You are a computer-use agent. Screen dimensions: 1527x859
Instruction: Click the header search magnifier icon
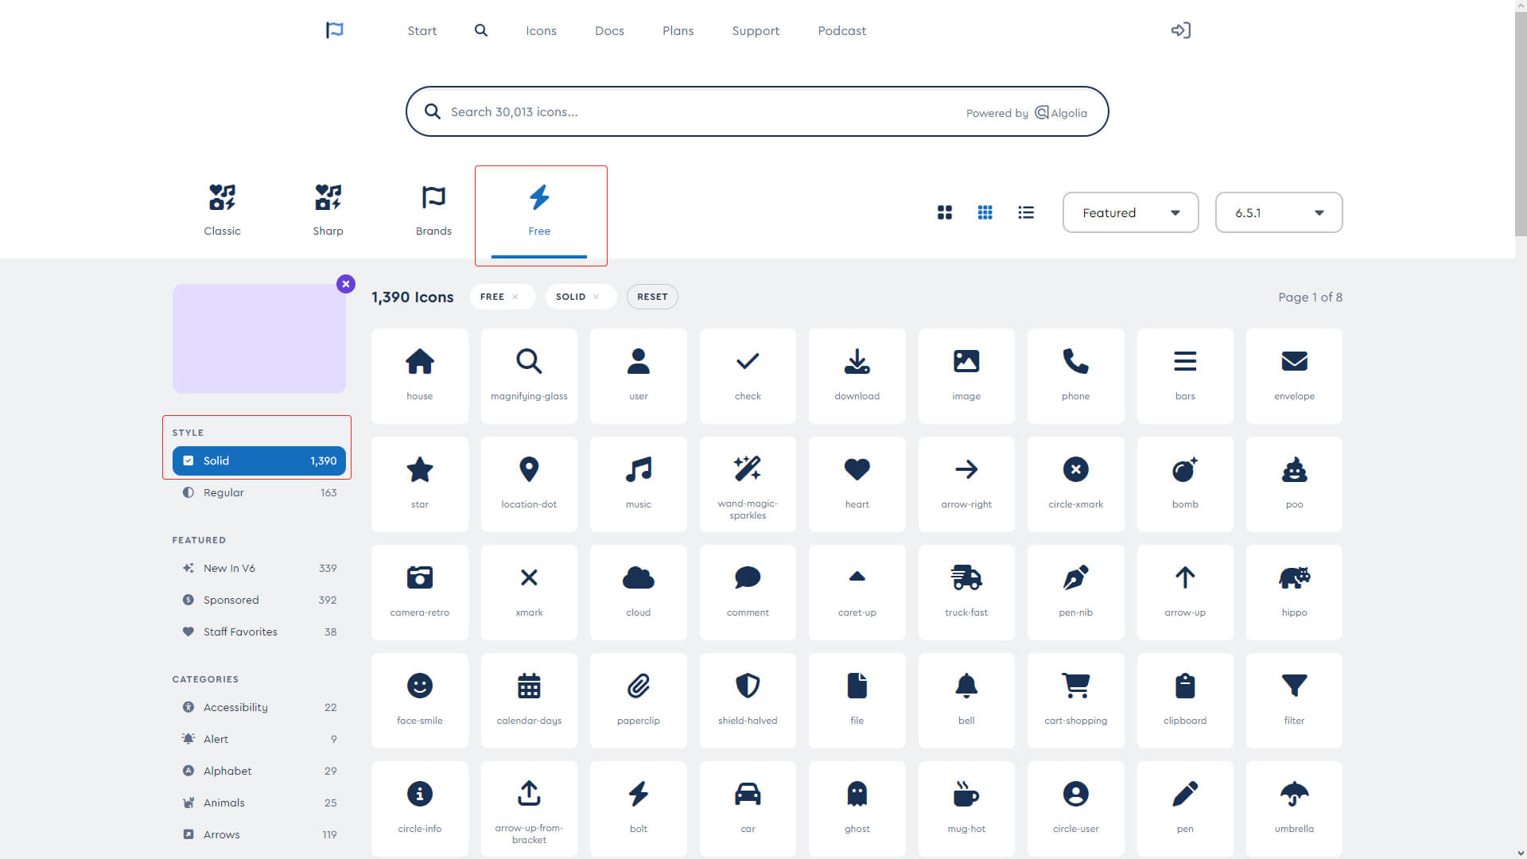pyautogui.click(x=481, y=30)
